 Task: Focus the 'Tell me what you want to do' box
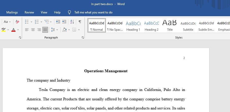93,12
